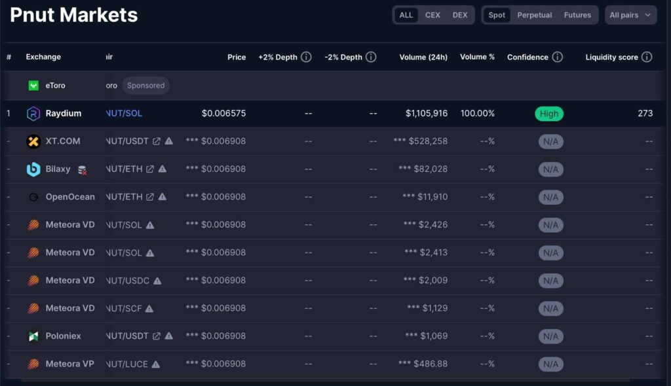
Task: Click the info icon beside Liquidity score
Action: 647,58
